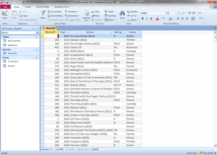Create a New record
This screenshot has width=217, height=155.
[96, 12]
